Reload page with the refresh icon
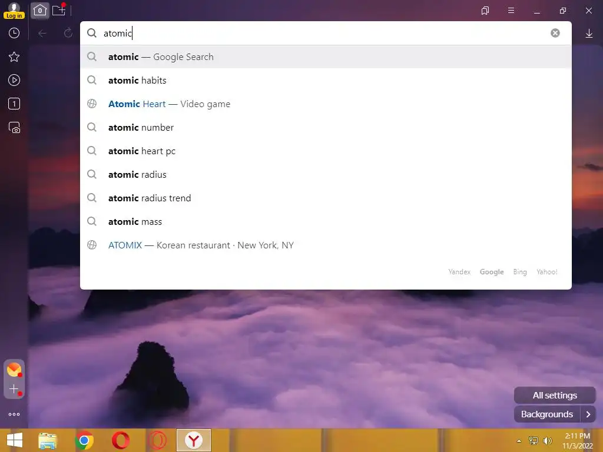This screenshot has width=603, height=452. 68,33
